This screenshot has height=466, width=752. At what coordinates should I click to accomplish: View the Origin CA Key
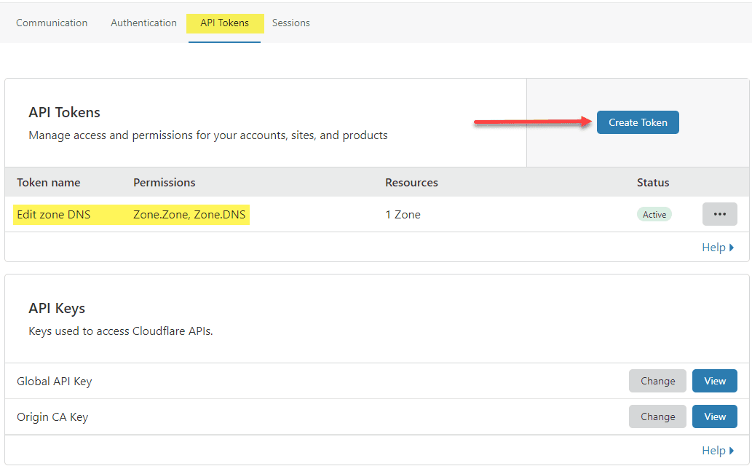click(714, 416)
